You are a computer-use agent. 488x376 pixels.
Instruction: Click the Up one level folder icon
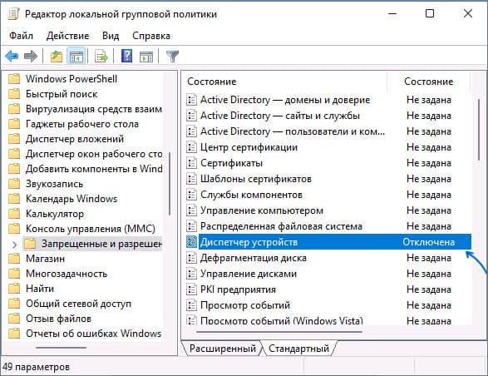click(x=57, y=57)
